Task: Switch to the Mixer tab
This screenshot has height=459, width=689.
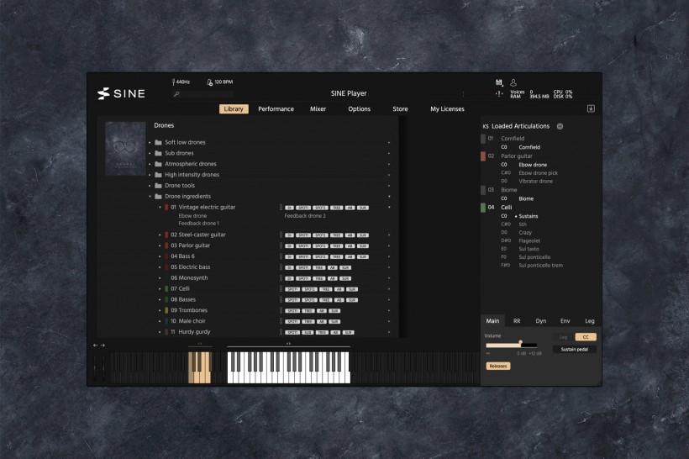Action: (x=318, y=109)
